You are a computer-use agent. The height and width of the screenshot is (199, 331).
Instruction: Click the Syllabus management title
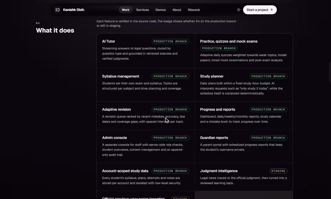[x=121, y=76]
